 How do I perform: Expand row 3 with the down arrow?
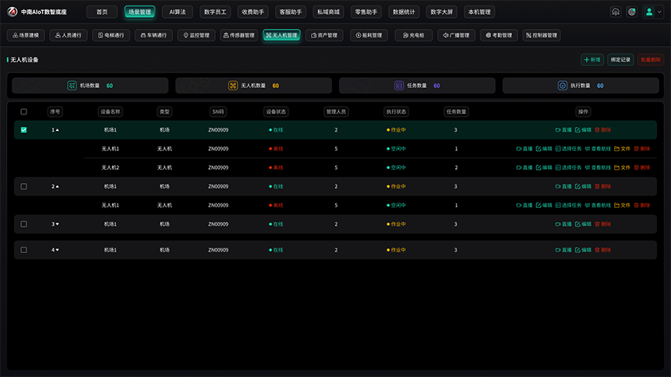[58, 224]
